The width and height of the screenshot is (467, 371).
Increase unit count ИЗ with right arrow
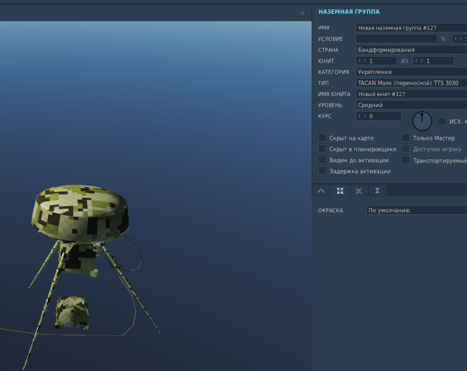click(x=422, y=61)
